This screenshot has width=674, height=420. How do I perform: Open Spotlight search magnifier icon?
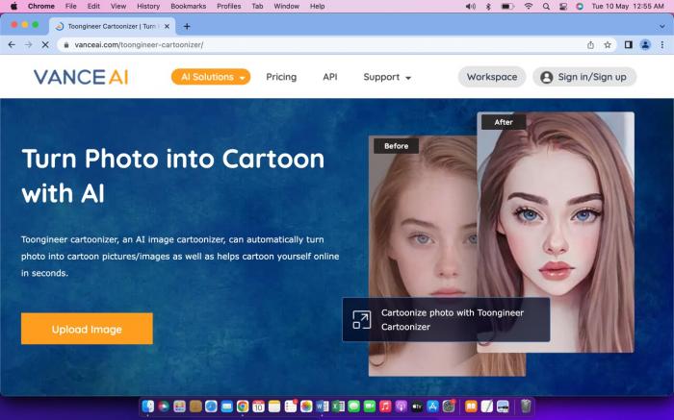546,6
